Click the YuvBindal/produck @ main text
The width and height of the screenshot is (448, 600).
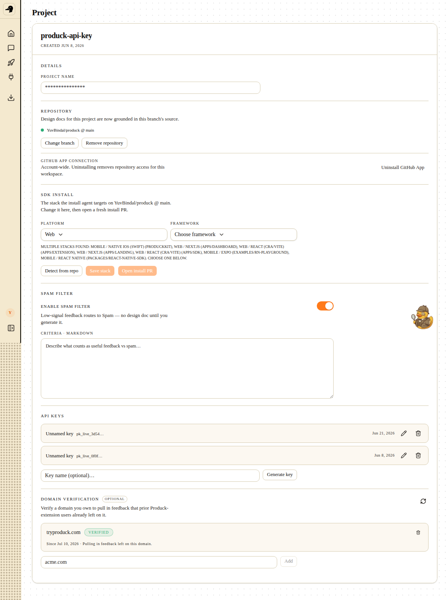[71, 130]
